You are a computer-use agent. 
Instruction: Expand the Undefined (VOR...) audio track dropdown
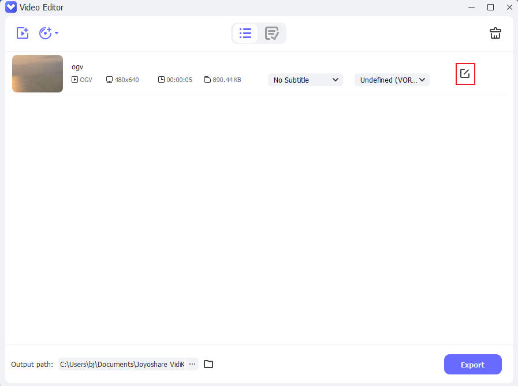(392, 80)
